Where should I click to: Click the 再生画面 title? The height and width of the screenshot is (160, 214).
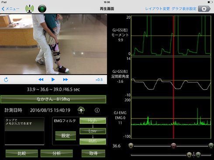point(107,9)
